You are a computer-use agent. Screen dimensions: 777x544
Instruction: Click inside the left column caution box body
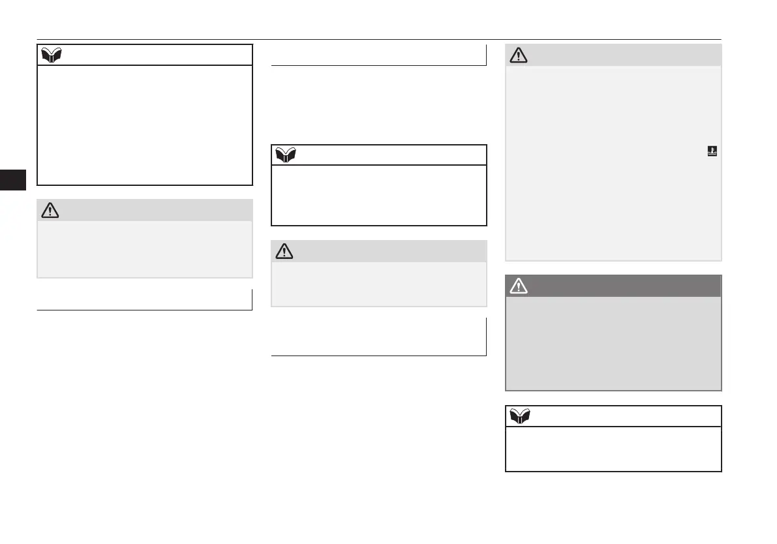(145, 249)
